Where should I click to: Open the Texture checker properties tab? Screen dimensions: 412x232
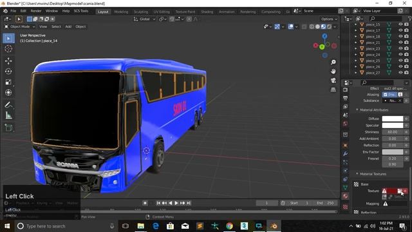click(x=345, y=207)
